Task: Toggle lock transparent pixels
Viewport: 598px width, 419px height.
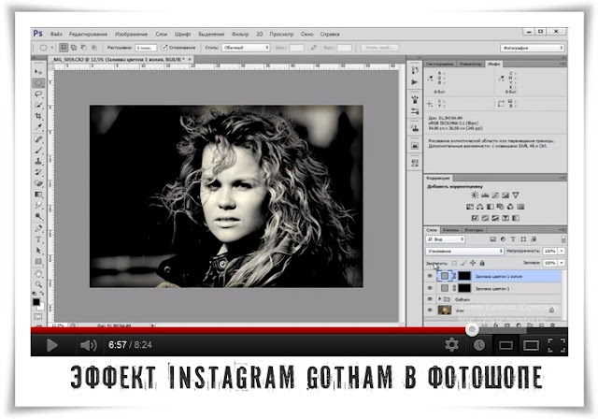Action: click(454, 263)
